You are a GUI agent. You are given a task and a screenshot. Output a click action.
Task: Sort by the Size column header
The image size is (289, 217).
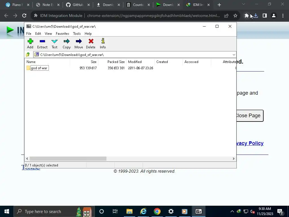pos(84,62)
